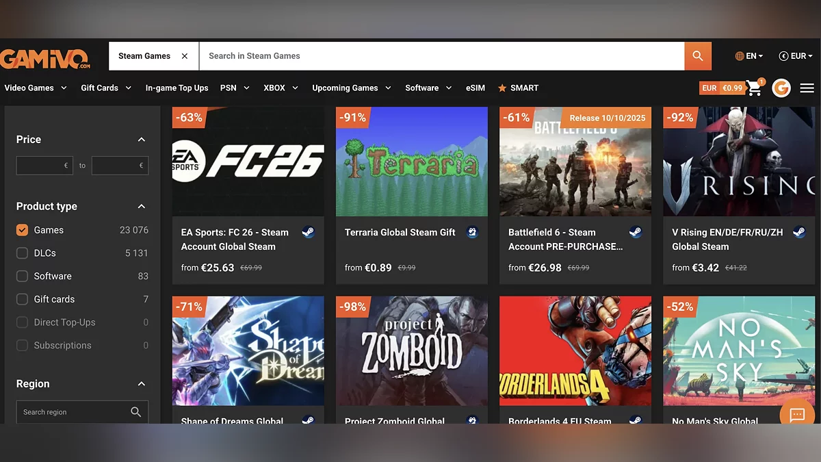Screen dimensions: 821x462
Task: Go to In-game Top Ups
Action: (177, 88)
